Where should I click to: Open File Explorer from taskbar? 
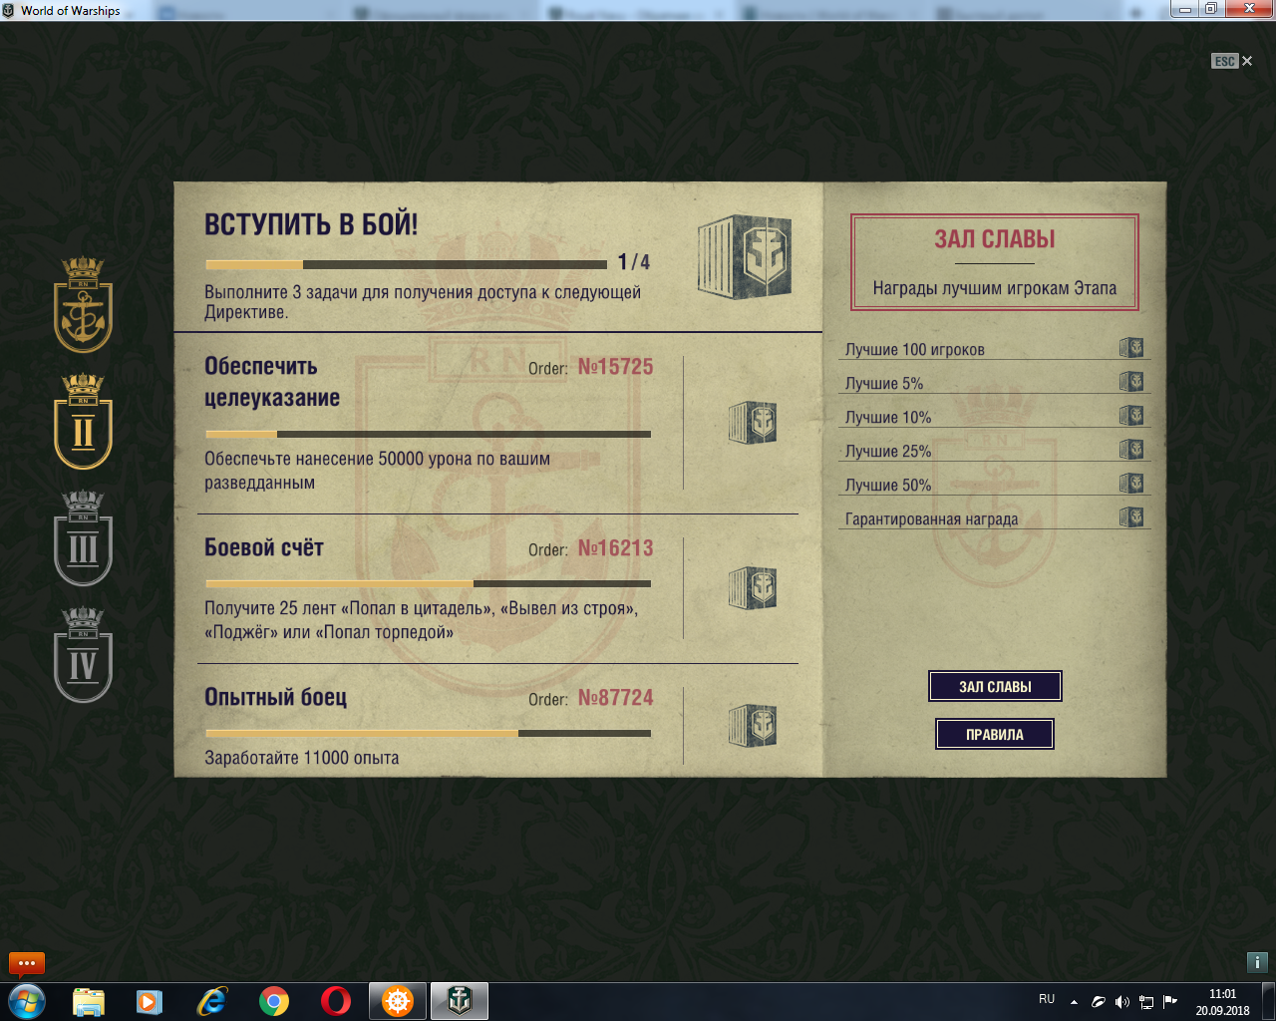(89, 1001)
